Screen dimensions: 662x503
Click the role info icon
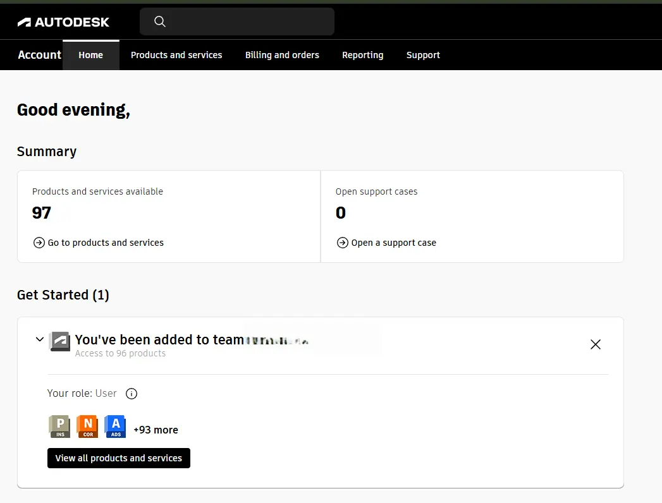point(132,394)
